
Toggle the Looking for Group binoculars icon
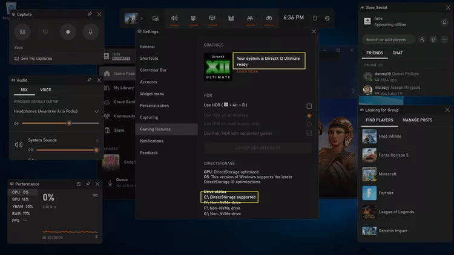(269, 18)
